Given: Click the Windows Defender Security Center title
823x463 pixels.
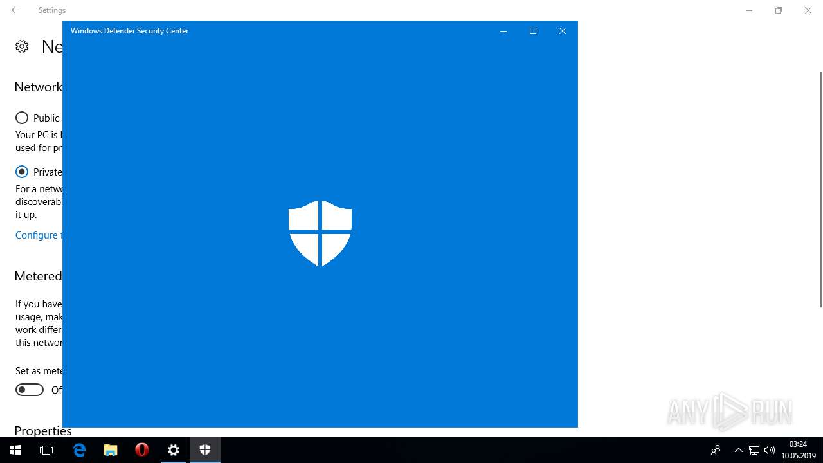Looking at the screenshot, I should (129, 31).
